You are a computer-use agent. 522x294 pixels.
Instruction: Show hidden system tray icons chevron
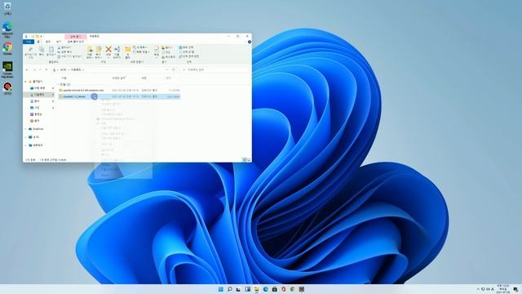coord(478,289)
